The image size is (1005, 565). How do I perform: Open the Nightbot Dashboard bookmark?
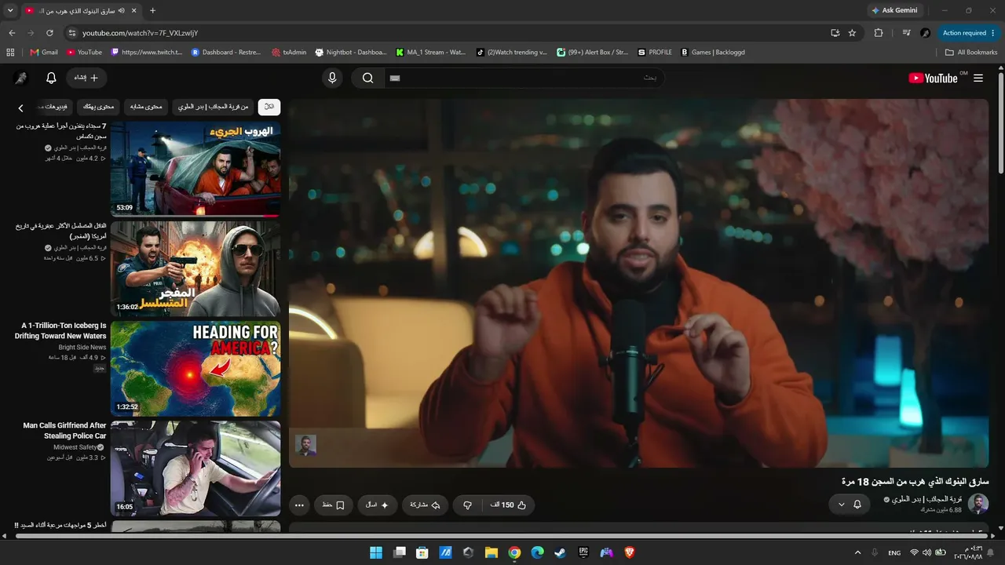351,53
